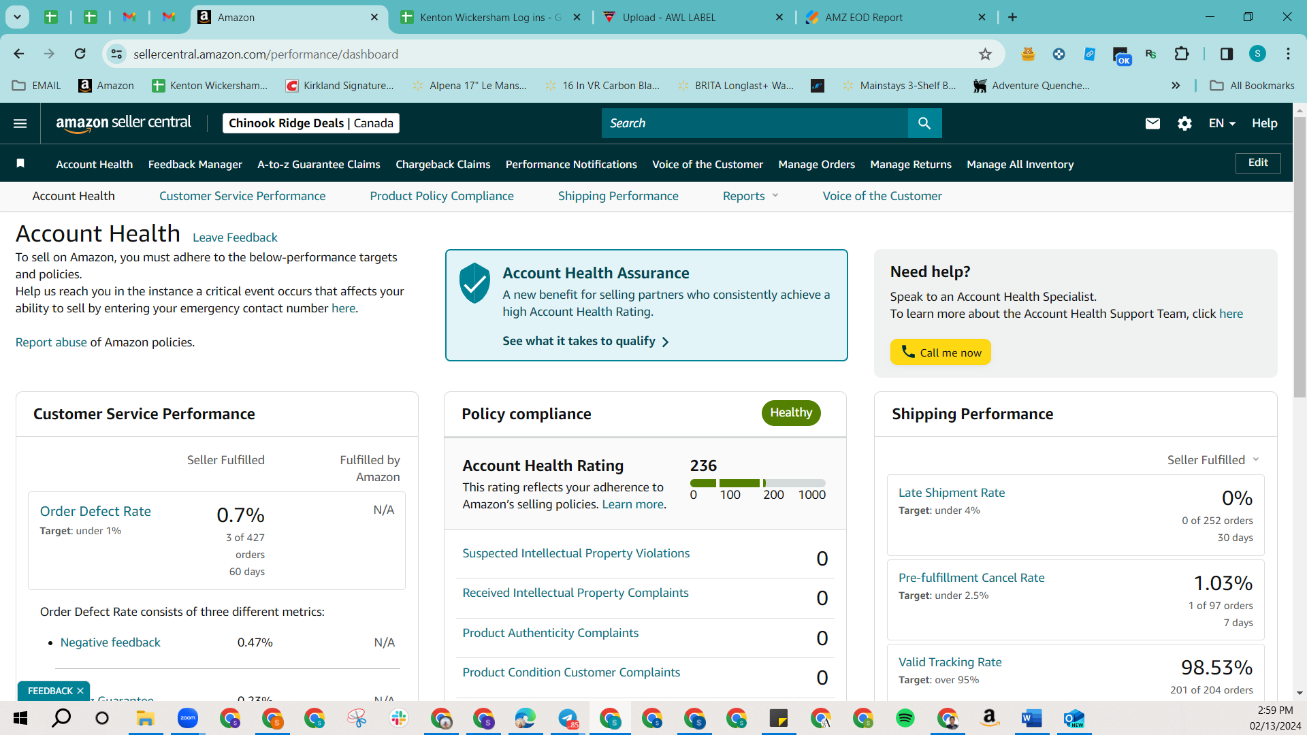Click the search magnifier button

click(x=924, y=123)
